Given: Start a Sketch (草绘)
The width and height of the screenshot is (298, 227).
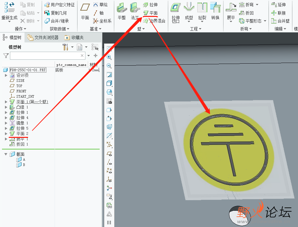Looking at the screenshot, I should coord(100,5).
